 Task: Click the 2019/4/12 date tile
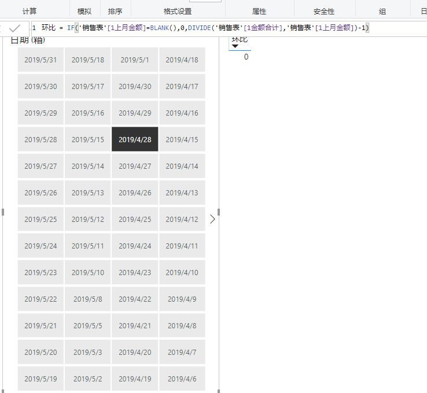pyautogui.click(x=182, y=219)
